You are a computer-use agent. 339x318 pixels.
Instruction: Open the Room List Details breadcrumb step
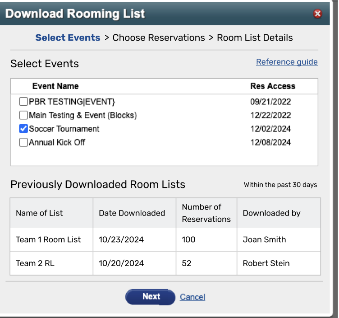255,37
